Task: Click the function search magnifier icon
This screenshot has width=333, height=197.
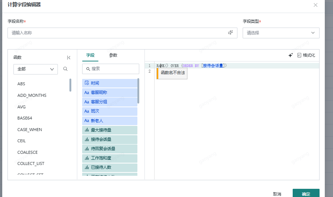Action: [65, 69]
